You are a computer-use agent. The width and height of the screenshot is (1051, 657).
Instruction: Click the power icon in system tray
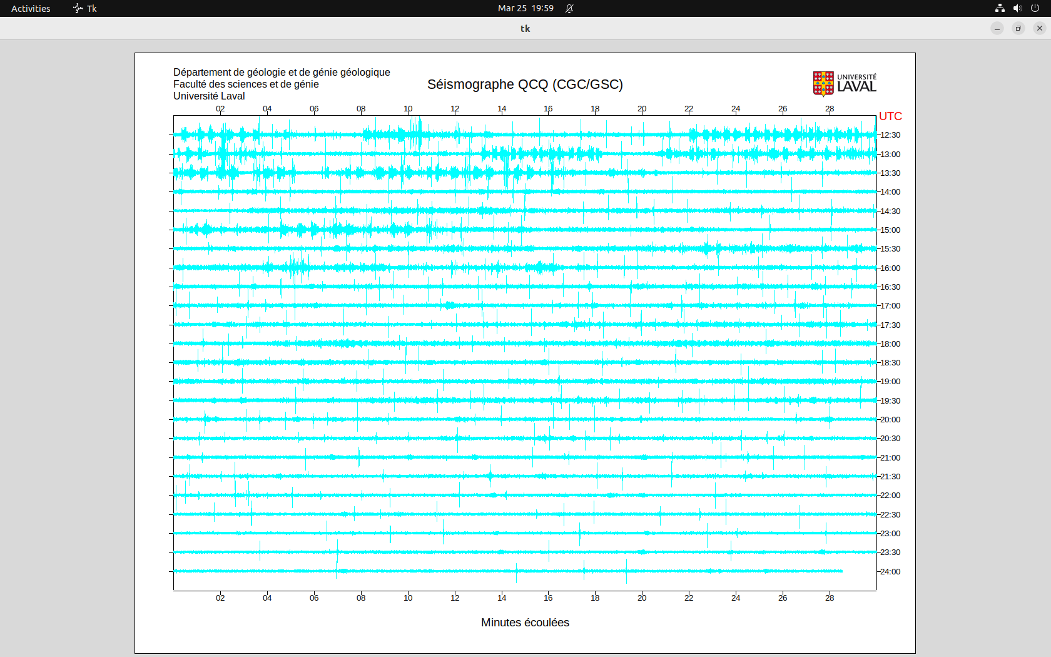[1035, 8]
